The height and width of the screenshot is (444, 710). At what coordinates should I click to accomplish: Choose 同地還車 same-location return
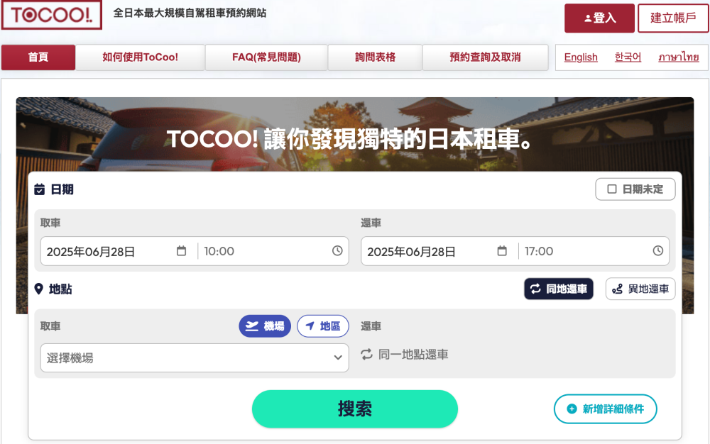tap(559, 289)
